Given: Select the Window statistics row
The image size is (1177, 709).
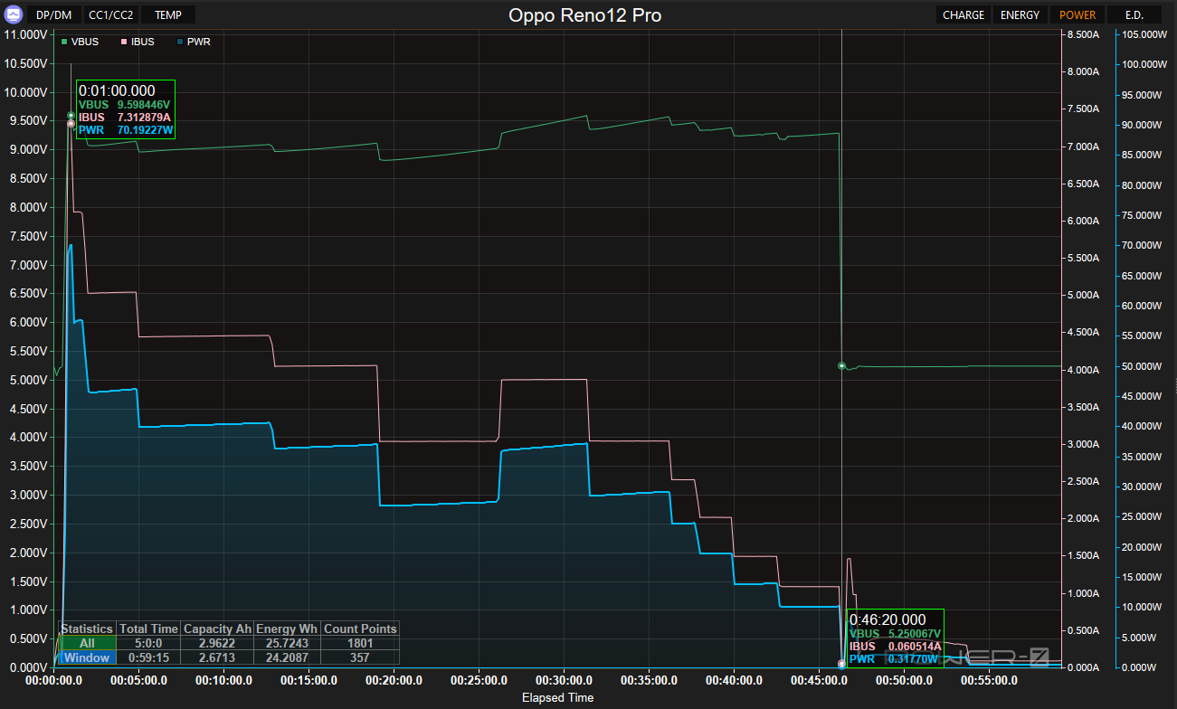Looking at the screenshot, I should (x=87, y=657).
